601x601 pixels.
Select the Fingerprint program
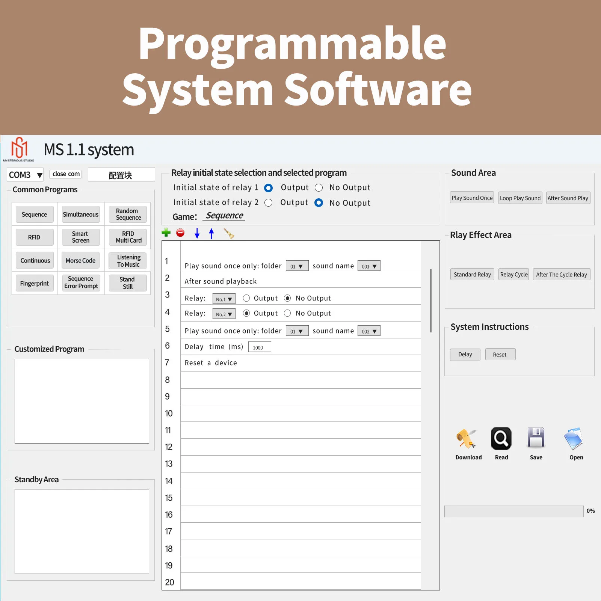click(35, 283)
